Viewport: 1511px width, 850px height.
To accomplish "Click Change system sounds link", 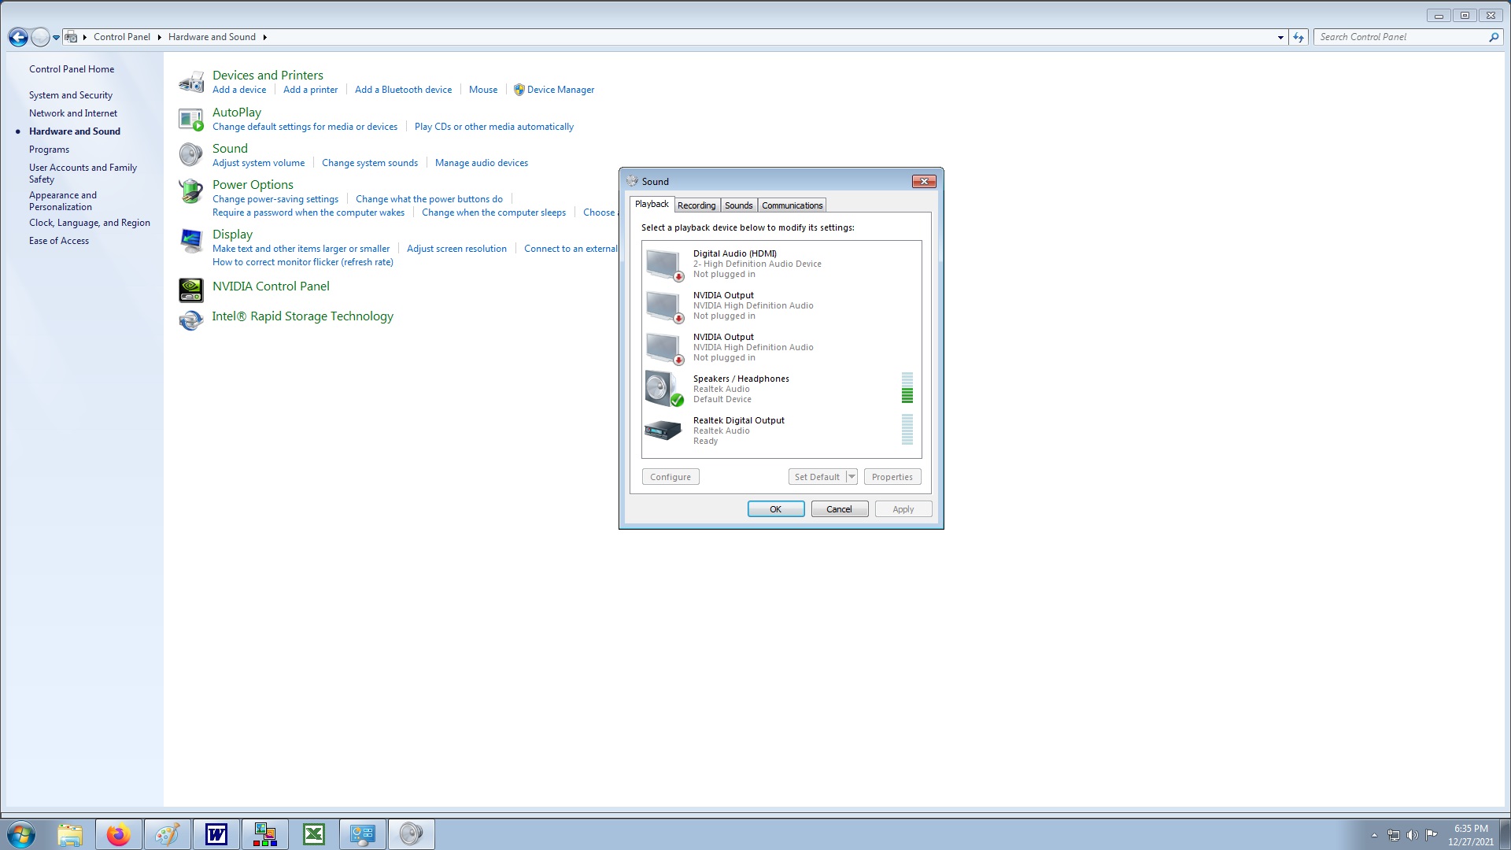I will (370, 163).
